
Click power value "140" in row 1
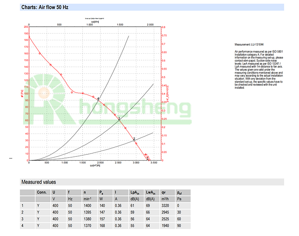(x=102, y=205)
